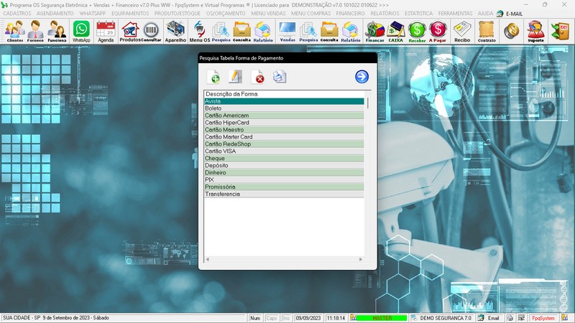Click the delete payment form icon
This screenshot has height=323, width=575.
point(257,78)
